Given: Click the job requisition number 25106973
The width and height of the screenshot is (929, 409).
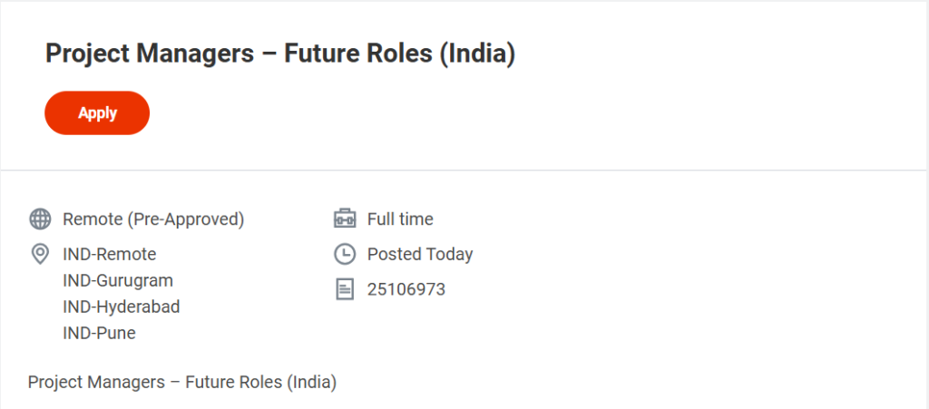Looking at the screenshot, I should [x=406, y=289].
